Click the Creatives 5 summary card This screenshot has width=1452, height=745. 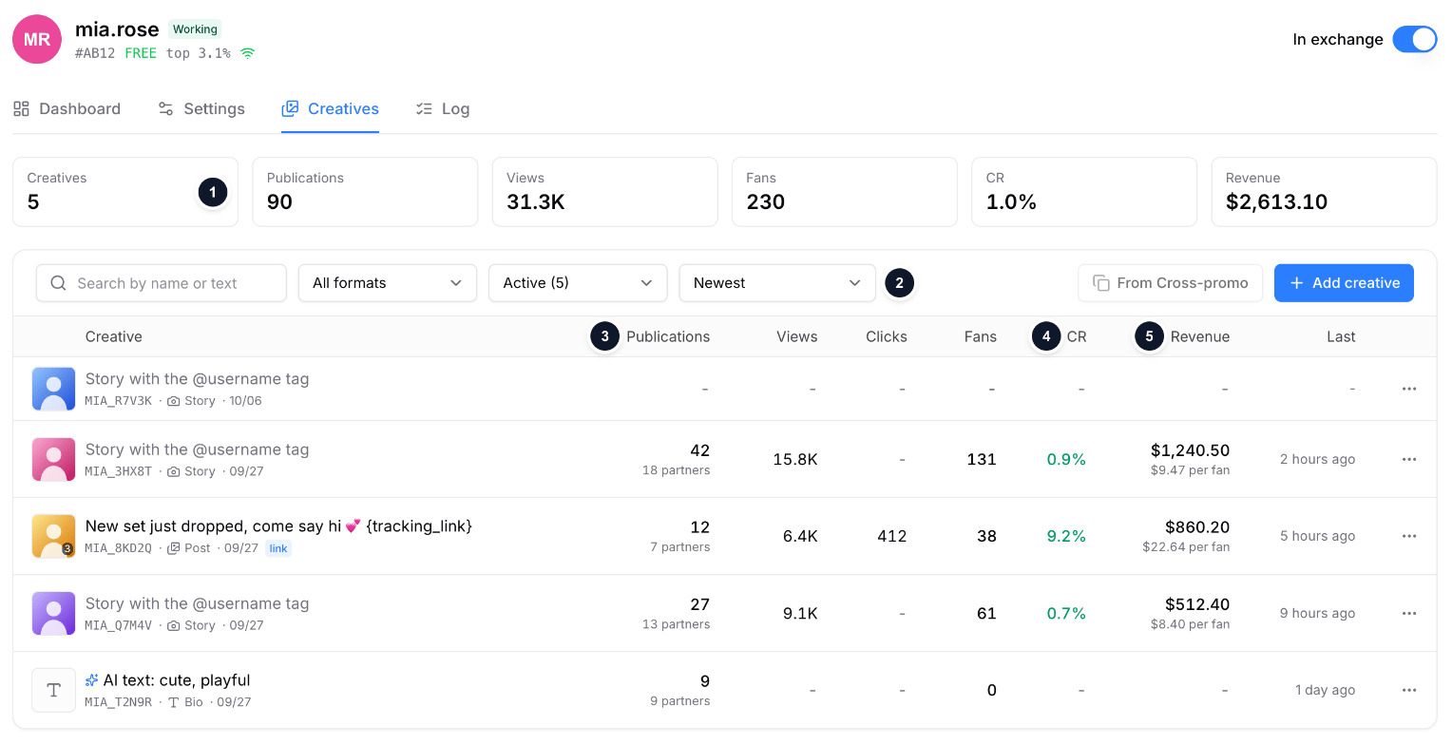pyautogui.click(x=124, y=192)
